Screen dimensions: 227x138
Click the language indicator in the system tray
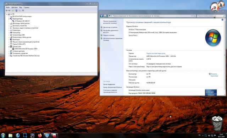click(199, 136)
